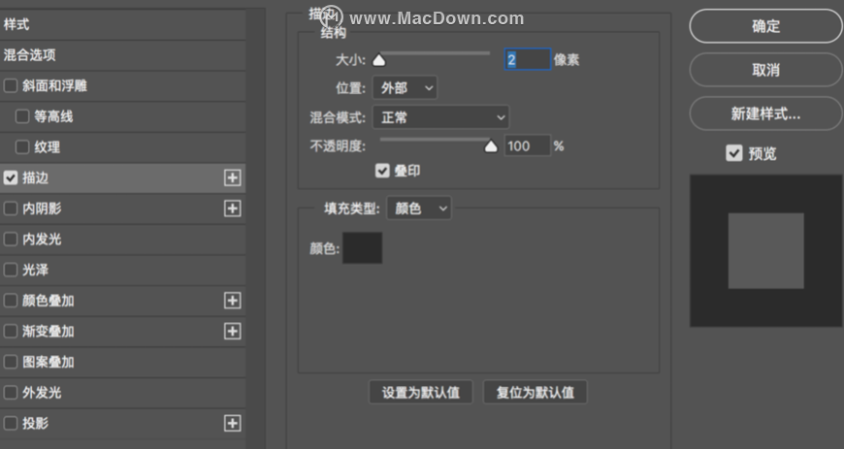
Task: Click the 大小 pixel value input field
Action: coord(528,59)
